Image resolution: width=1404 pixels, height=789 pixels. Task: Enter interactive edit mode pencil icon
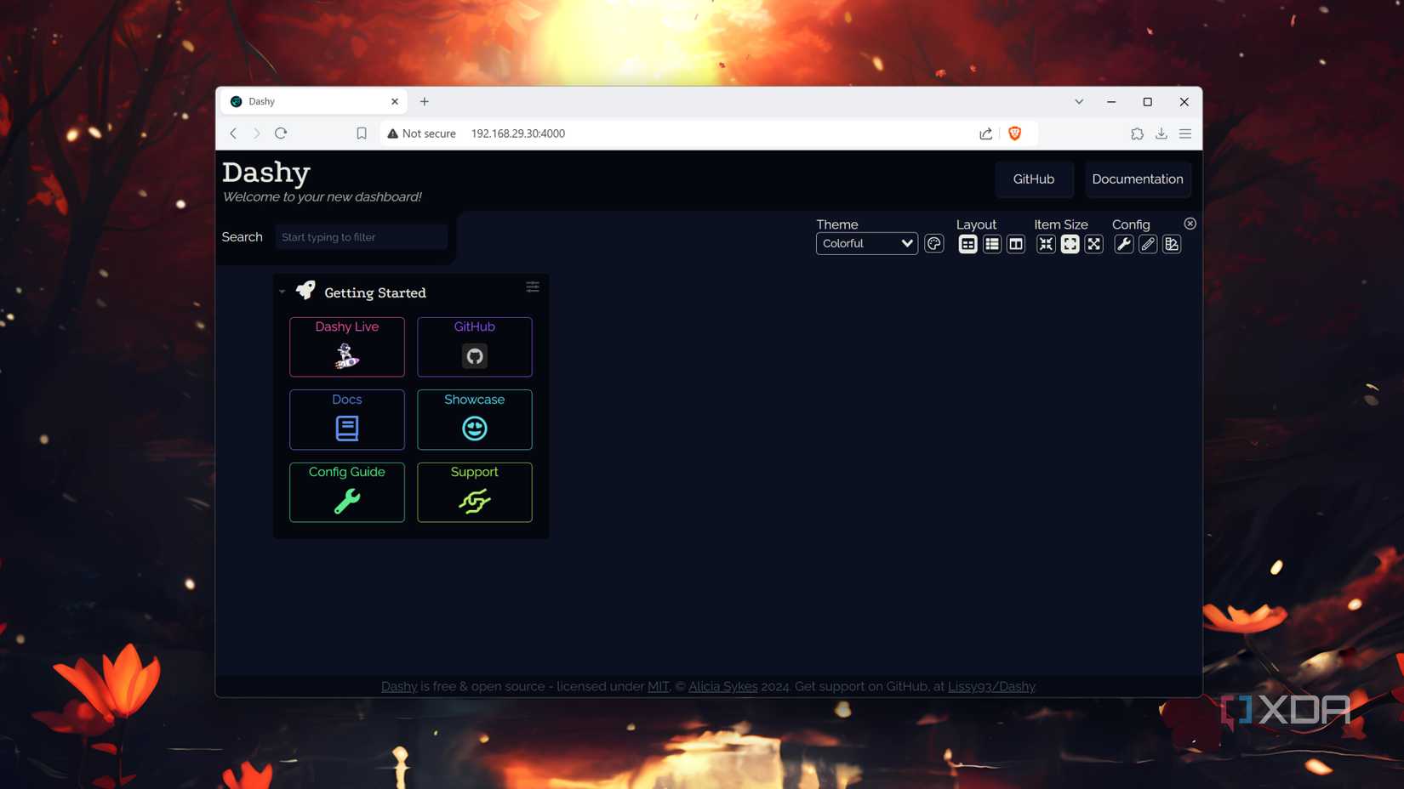coord(1147,244)
